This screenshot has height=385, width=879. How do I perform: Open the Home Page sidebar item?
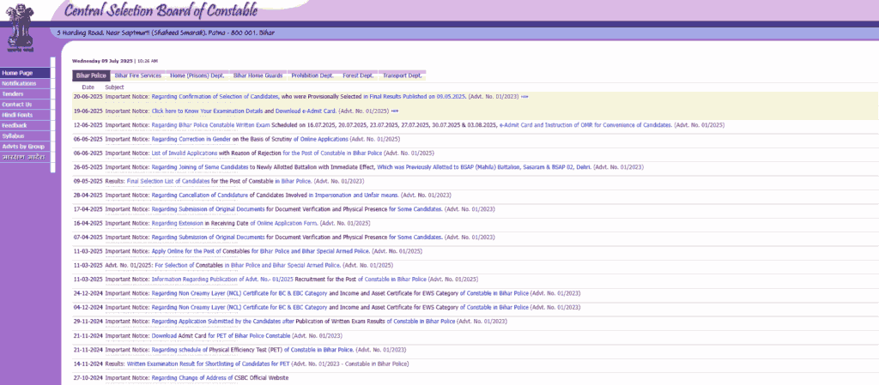pos(25,73)
